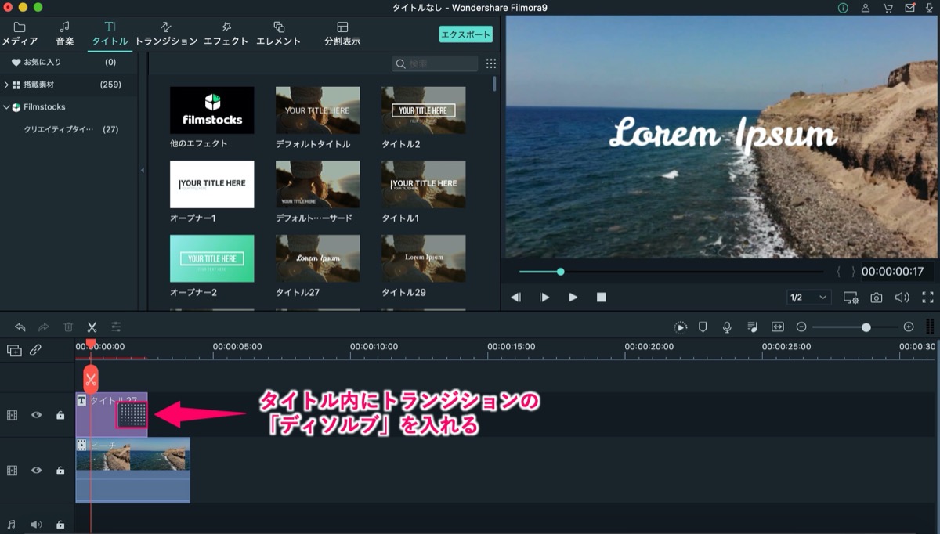Step back one frame in preview

tap(515, 298)
